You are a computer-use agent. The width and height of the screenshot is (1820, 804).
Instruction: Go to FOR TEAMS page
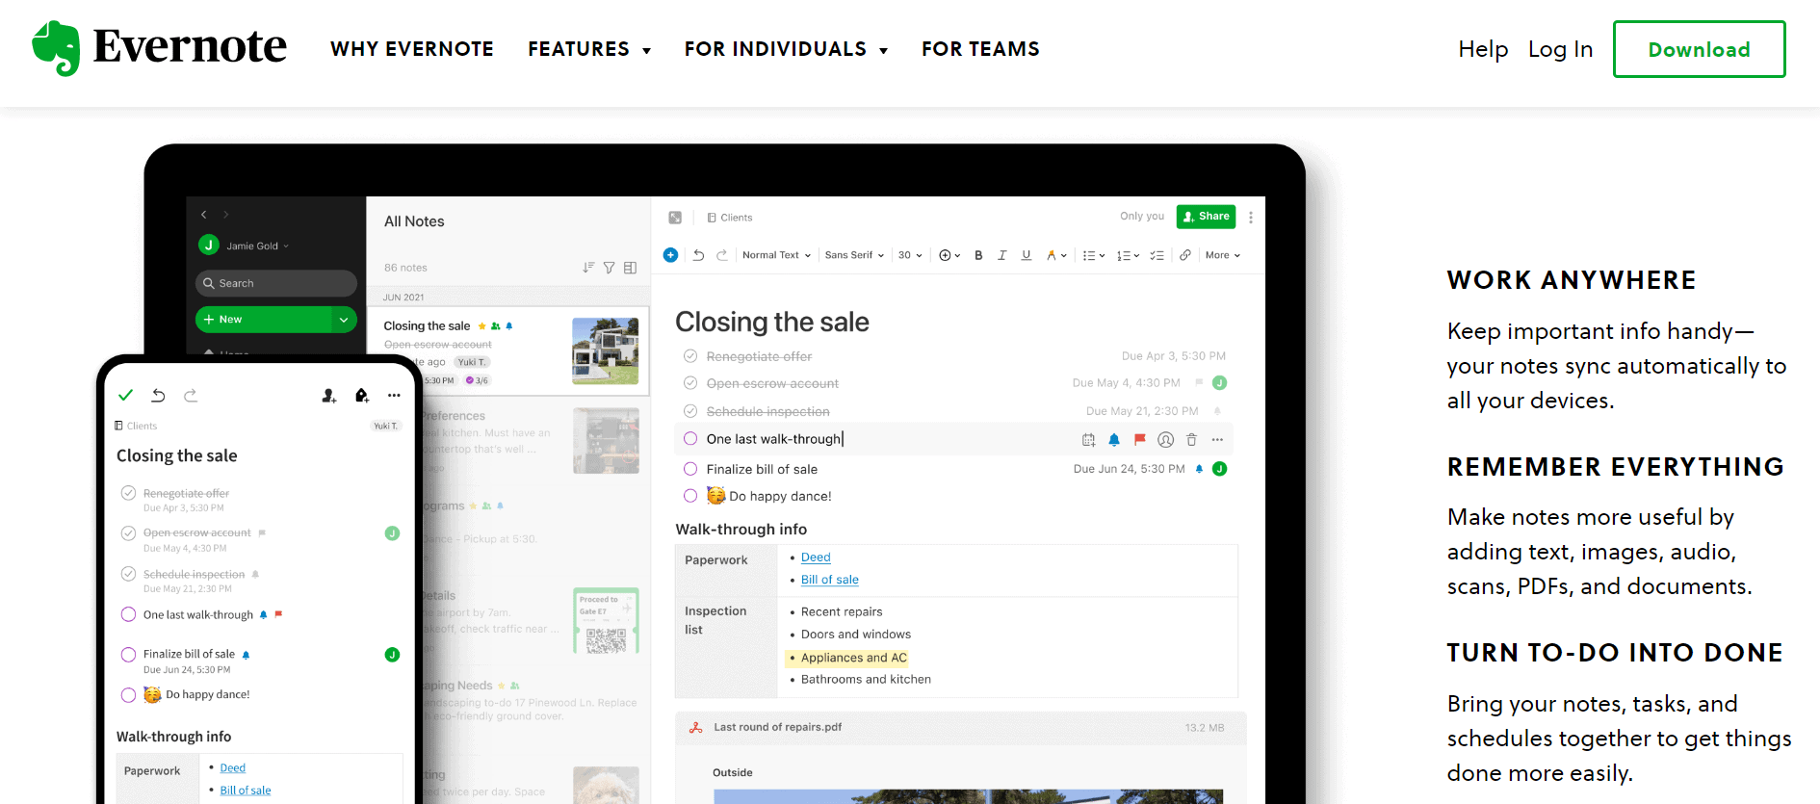click(x=980, y=49)
